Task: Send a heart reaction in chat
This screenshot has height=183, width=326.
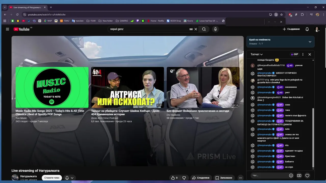Action: [x=307, y=175]
